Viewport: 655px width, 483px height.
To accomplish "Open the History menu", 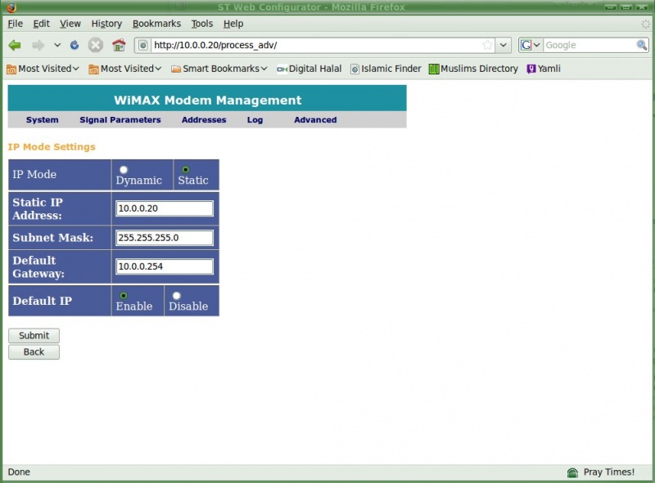I will [x=106, y=24].
